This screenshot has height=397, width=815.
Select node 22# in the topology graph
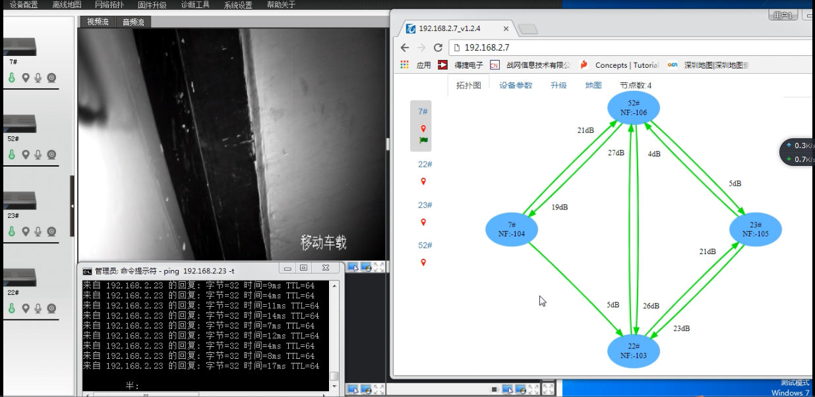point(633,352)
